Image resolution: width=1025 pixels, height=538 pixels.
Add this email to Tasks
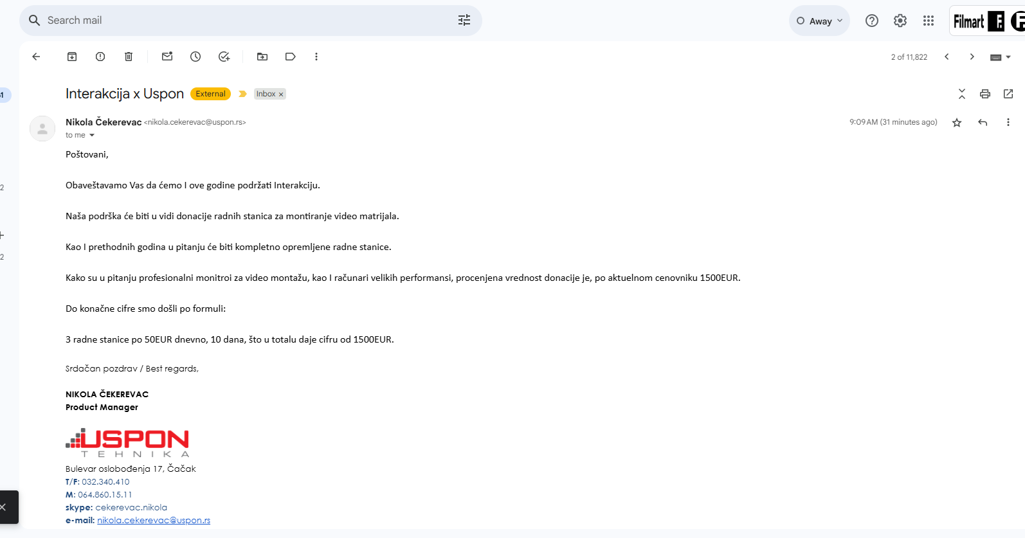click(x=224, y=57)
